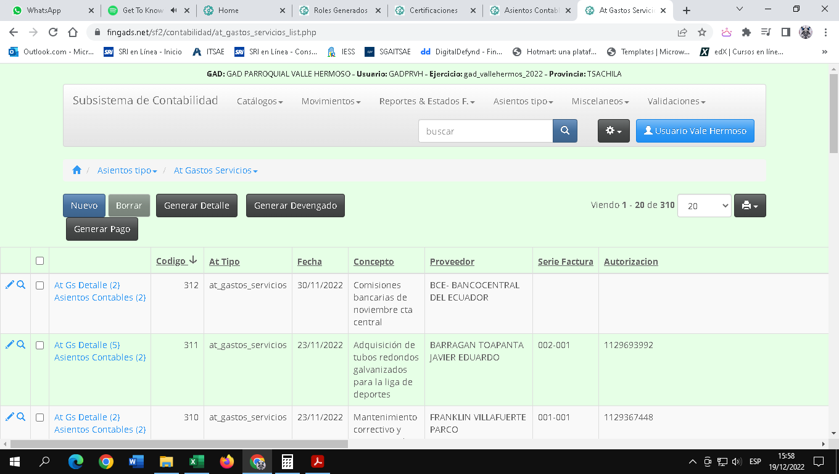This screenshot has height=474, width=839.
Task: Open the gear settings menu
Action: coord(613,131)
